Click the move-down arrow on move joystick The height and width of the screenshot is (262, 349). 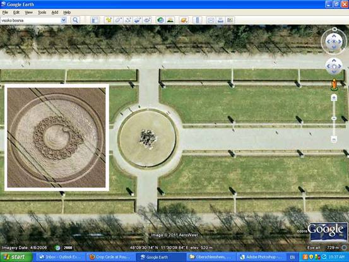334,72
